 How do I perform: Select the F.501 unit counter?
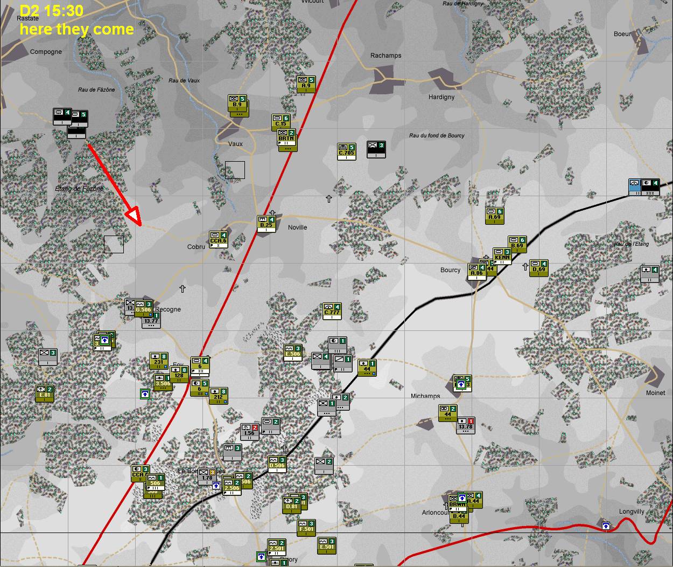click(306, 528)
